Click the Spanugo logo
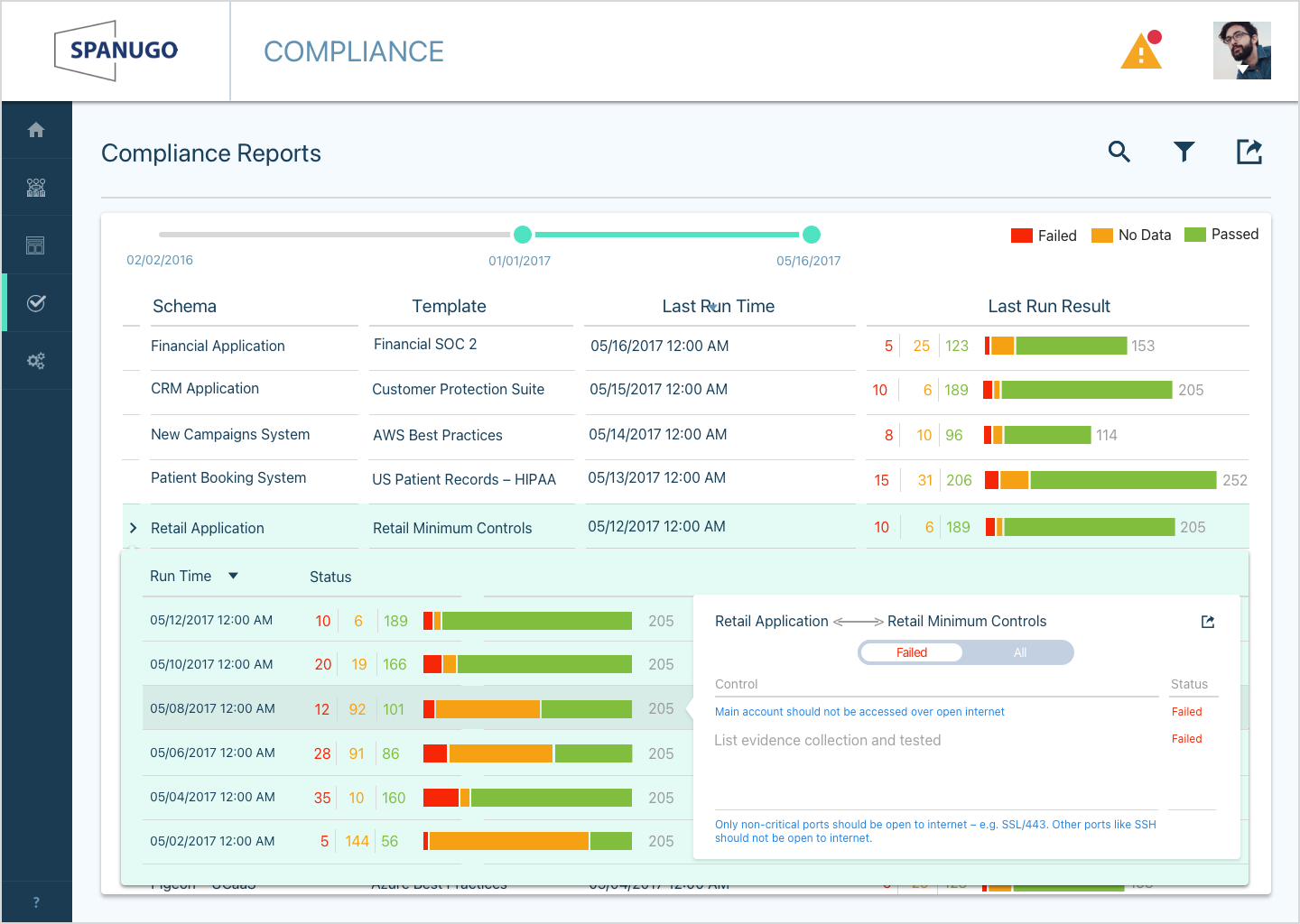The image size is (1300, 924). 116,51
